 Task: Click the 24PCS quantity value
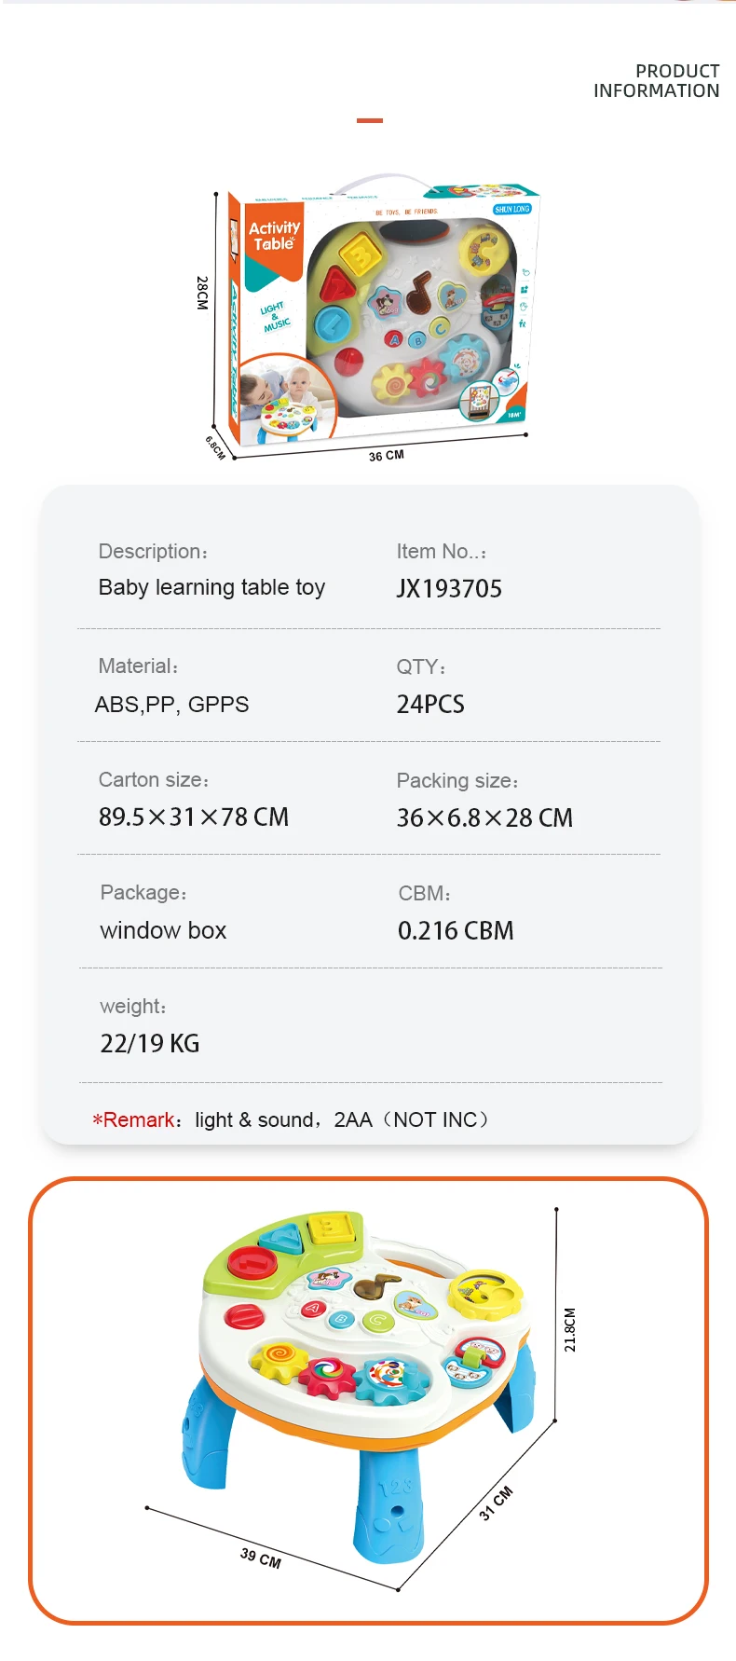430,704
